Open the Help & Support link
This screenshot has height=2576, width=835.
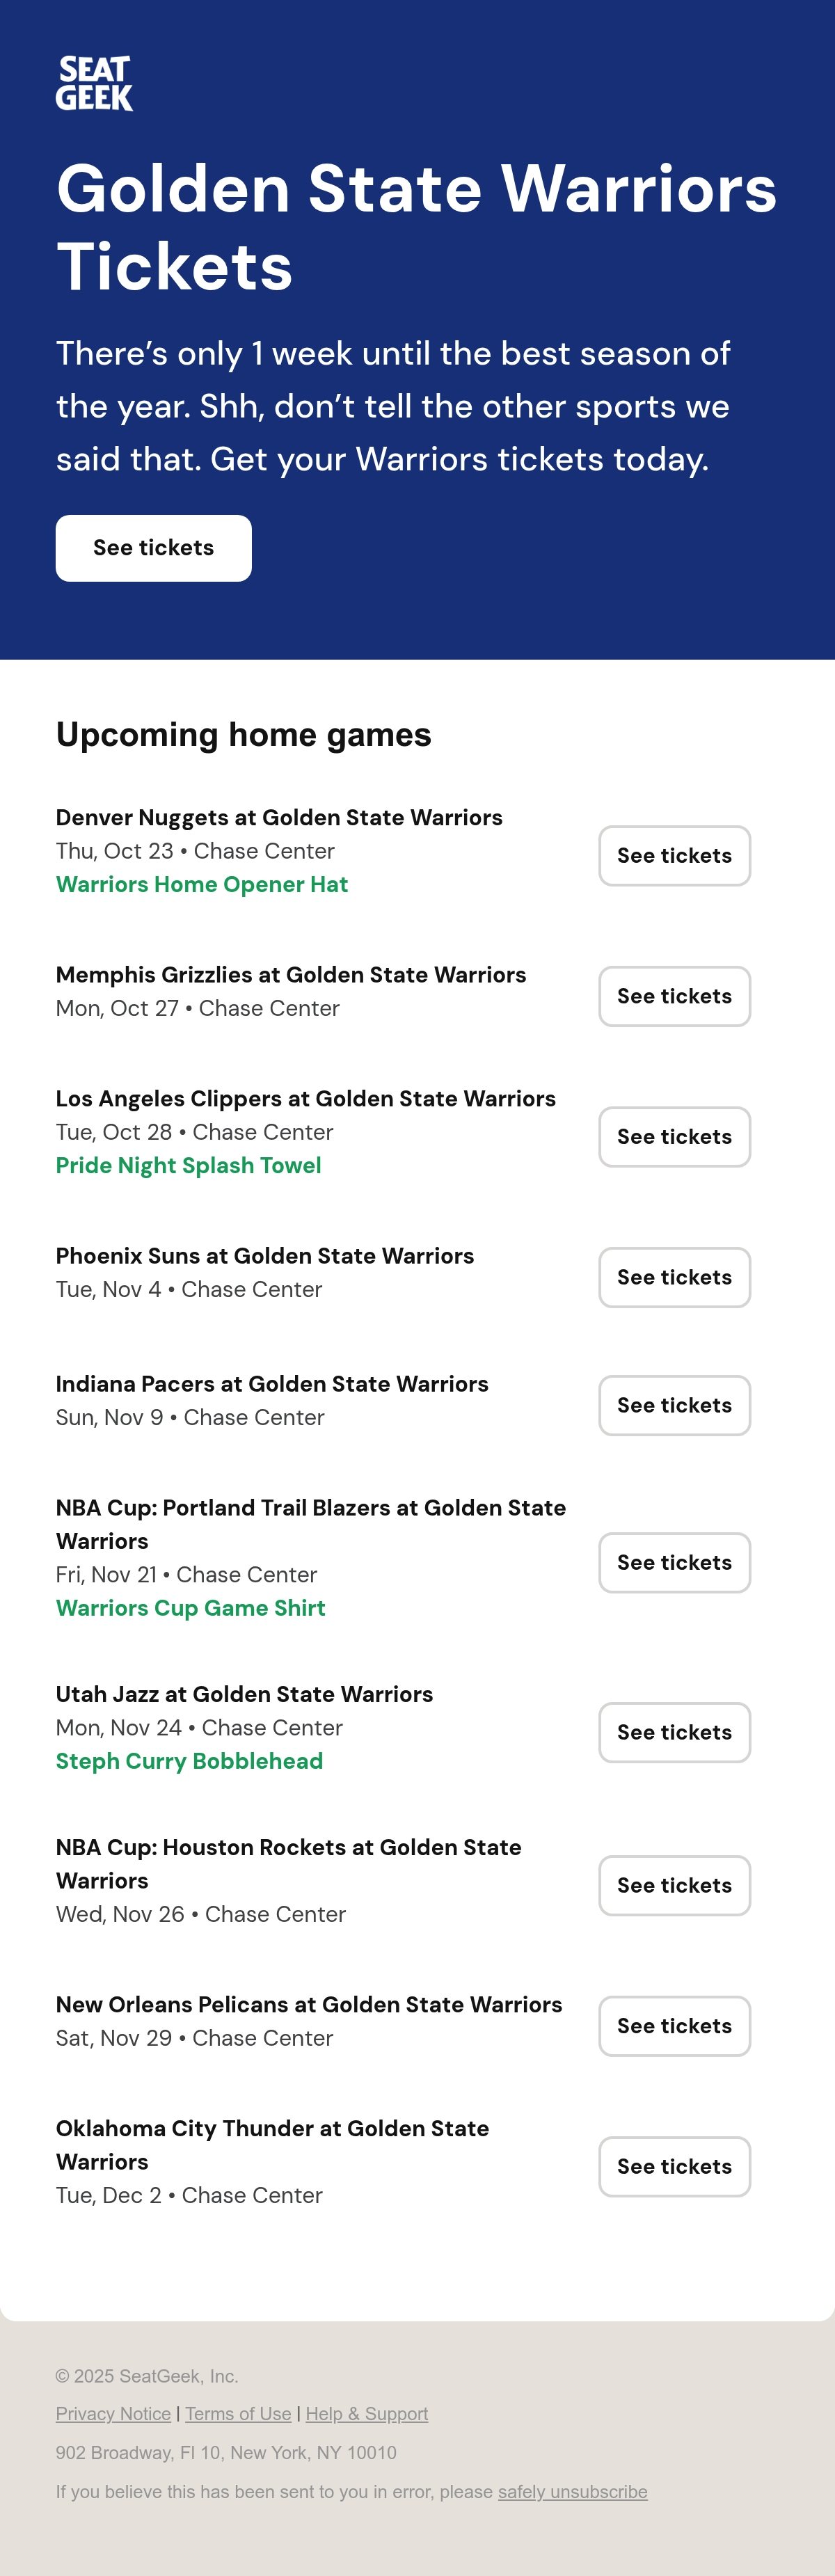point(367,2414)
